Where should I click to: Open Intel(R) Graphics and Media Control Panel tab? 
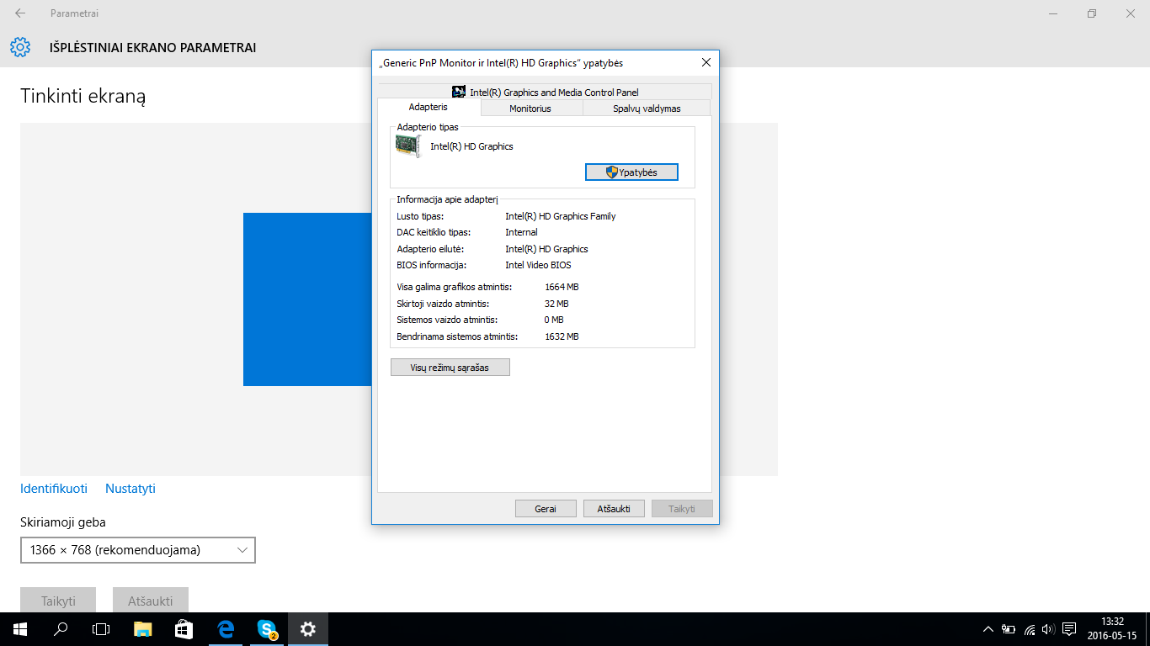point(545,92)
